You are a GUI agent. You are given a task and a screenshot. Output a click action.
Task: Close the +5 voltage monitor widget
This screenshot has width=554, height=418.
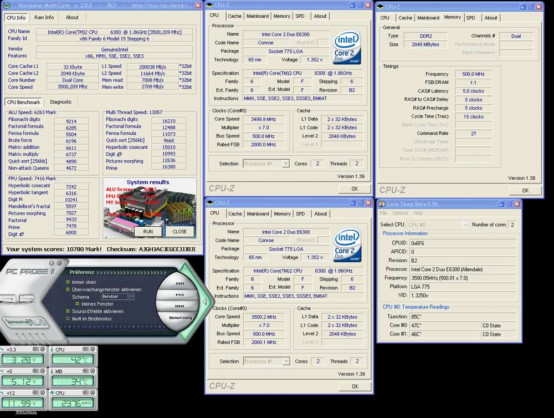pyautogui.click(x=43, y=371)
